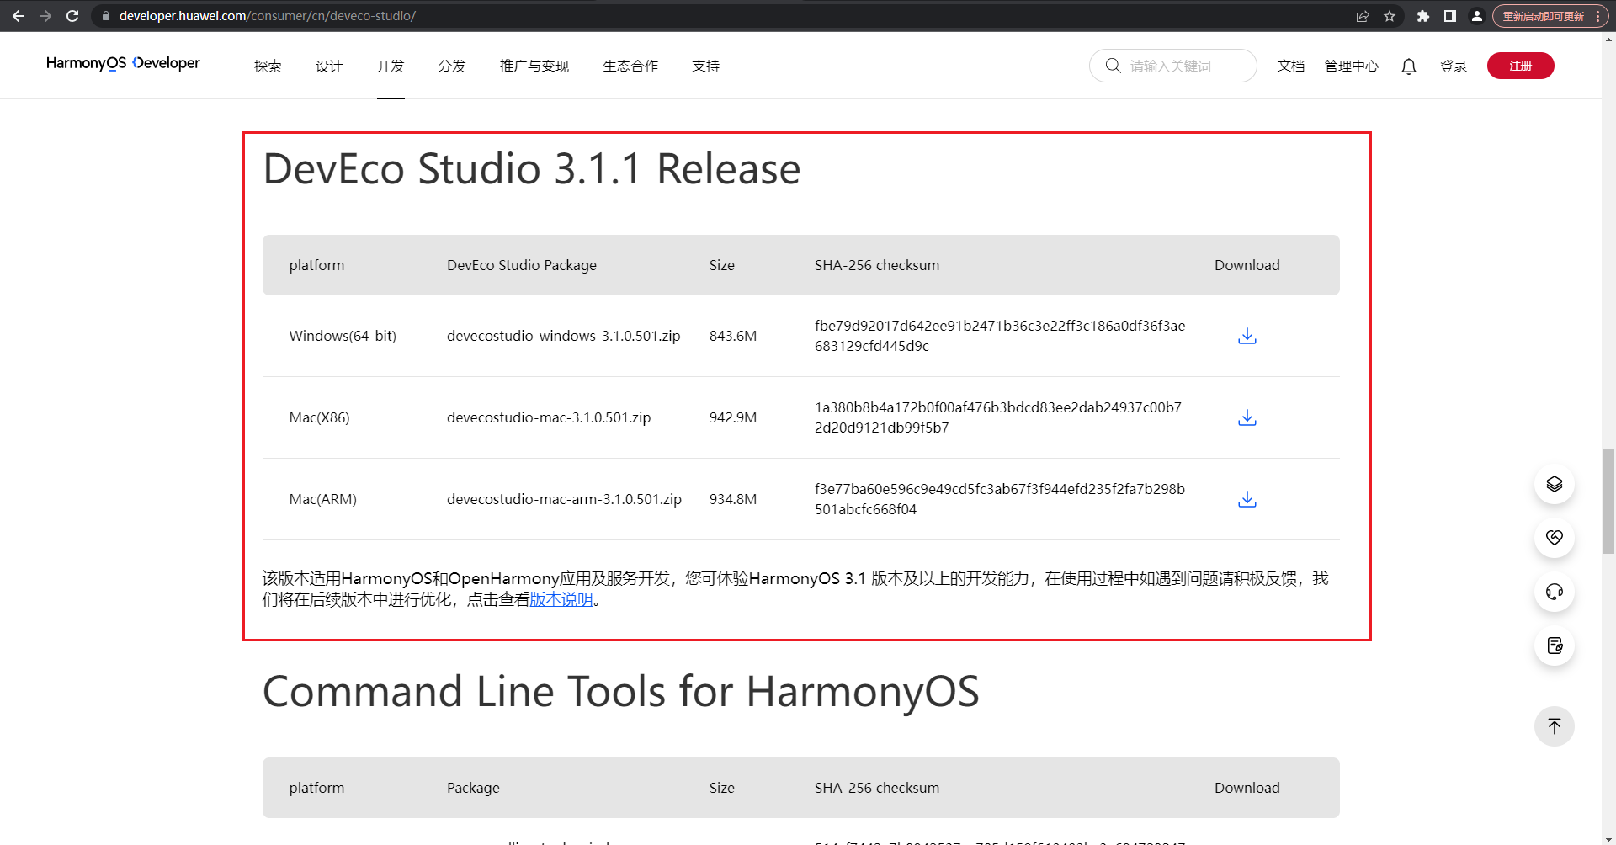Click the Windows(64-bit) platform cell
The height and width of the screenshot is (845, 1616).
tap(343, 336)
